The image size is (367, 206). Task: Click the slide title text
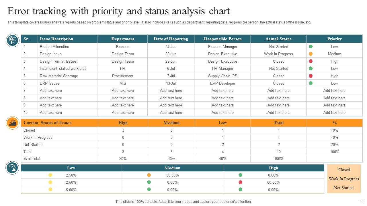[x=118, y=11]
